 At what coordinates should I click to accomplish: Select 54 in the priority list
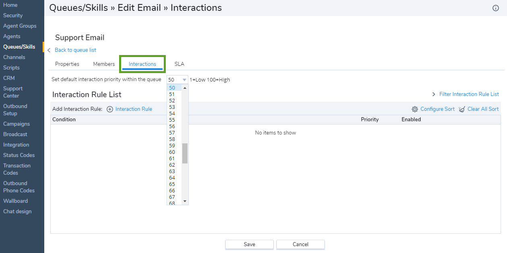174,113
